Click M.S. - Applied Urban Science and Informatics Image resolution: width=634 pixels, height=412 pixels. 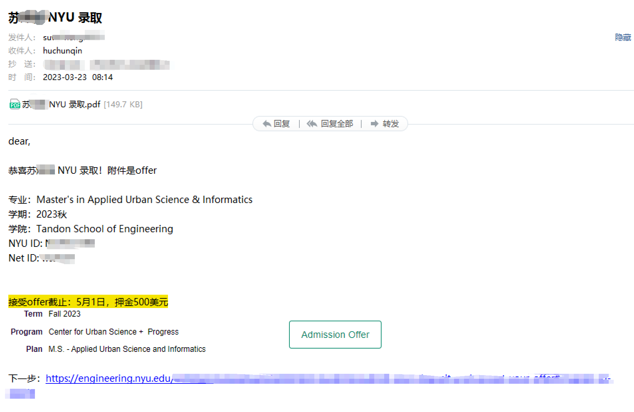(127, 349)
